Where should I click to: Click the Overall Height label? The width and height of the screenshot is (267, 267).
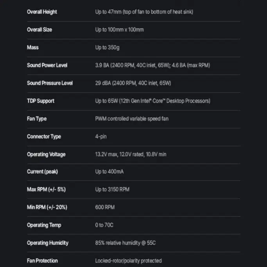(x=42, y=12)
